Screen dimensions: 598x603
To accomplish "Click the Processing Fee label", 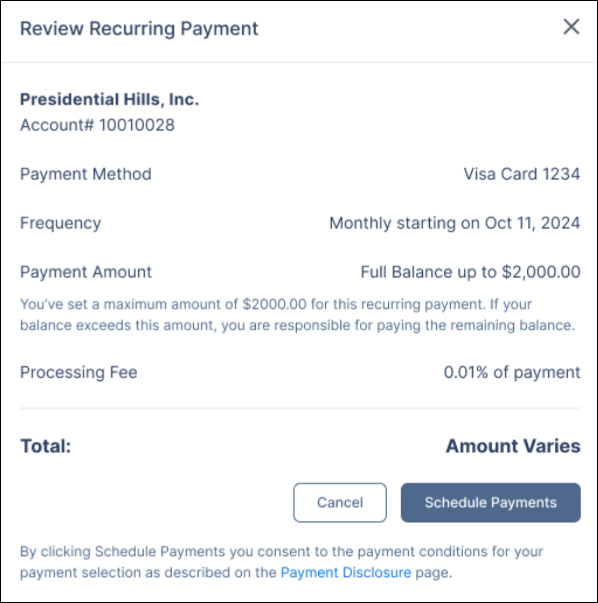I will tap(79, 372).
